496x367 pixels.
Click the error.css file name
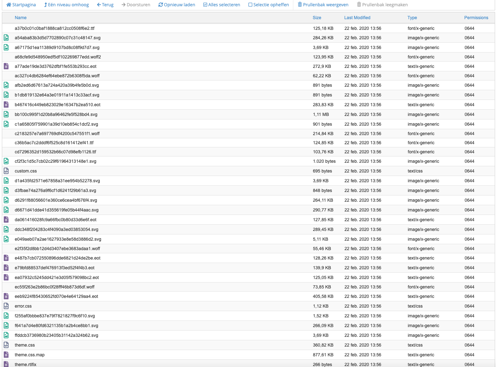(x=23, y=306)
